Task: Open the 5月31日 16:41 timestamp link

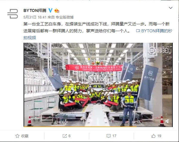Action: click(x=35, y=17)
